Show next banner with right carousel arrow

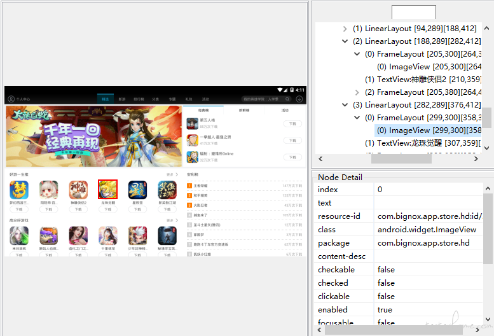tap(176, 136)
